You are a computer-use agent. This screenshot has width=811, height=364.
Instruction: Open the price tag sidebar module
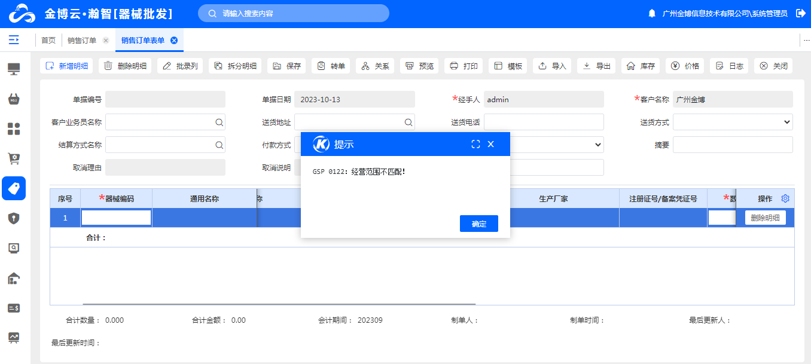pos(14,188)
